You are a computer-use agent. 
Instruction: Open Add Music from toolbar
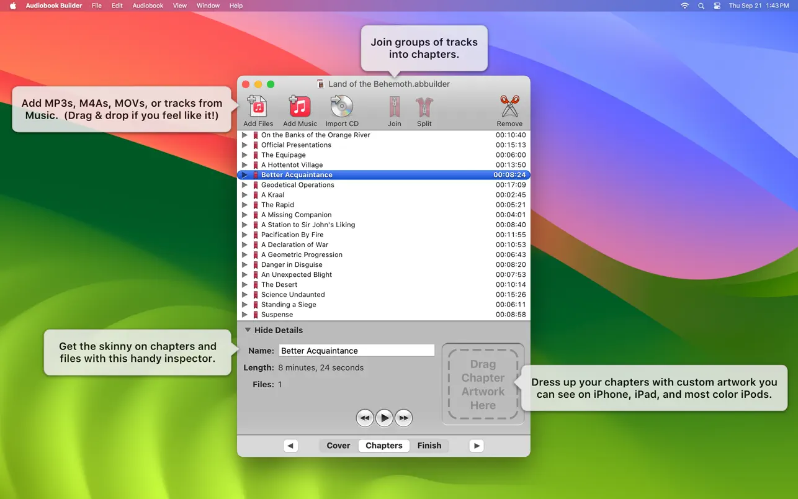(300, 107)
